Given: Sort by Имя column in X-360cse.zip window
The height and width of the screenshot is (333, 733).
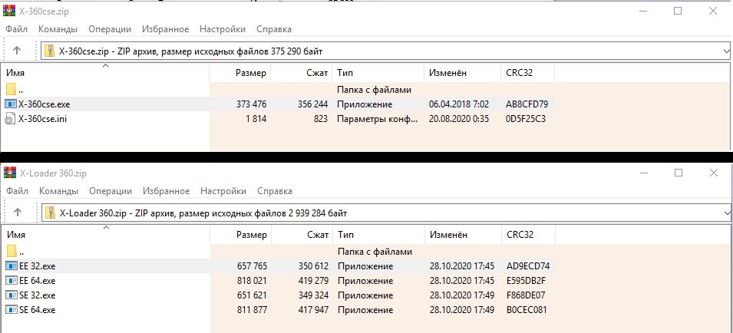Looking at the screenshot, I should point(105,73).
